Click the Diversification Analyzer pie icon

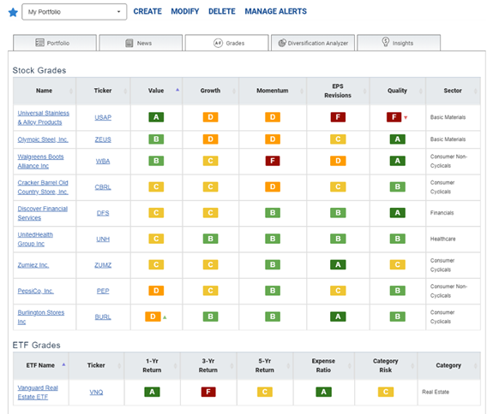click(x=282, y=43)
